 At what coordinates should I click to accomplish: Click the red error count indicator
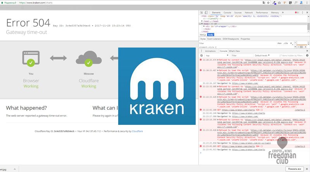click(297, 12)
